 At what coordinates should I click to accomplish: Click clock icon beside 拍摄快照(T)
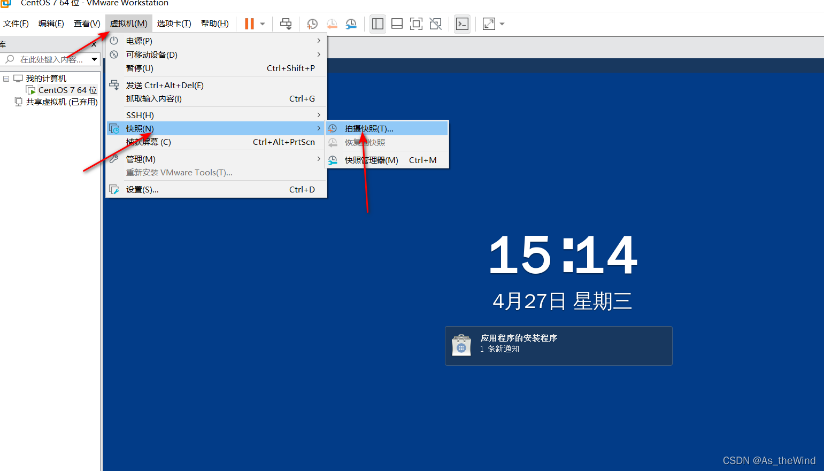tap(333, 128)
